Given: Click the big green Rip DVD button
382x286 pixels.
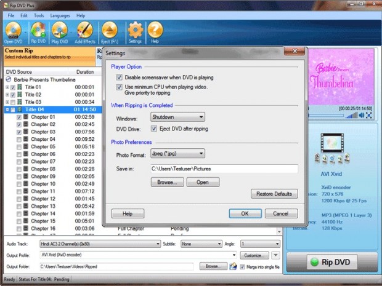Looking at the screenshot, I should point(332,262).
